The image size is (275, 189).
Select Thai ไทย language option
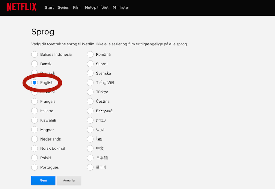[x=90, y=139]
